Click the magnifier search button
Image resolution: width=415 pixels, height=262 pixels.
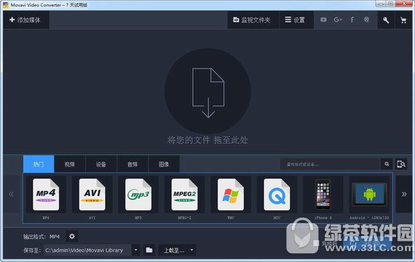click(387, 164)
